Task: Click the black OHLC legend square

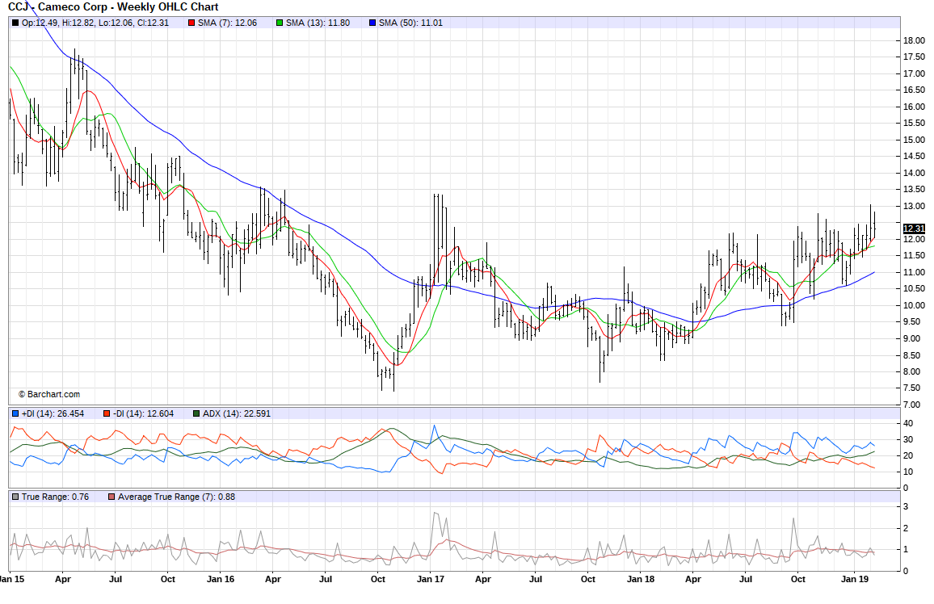Action: click(x=15, y=23)
